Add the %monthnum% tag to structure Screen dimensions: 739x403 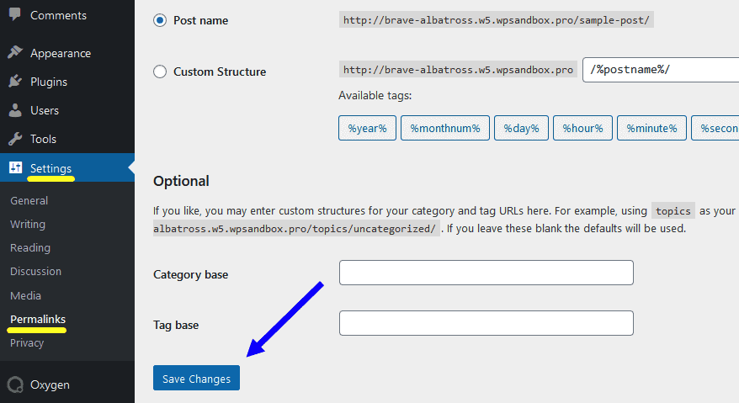[445, 128]
